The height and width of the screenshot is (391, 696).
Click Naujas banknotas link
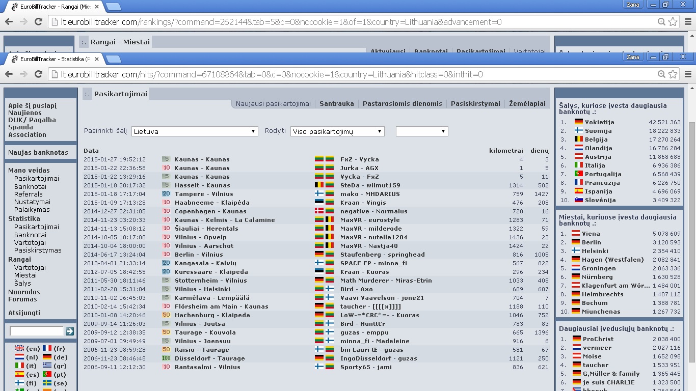38,152
